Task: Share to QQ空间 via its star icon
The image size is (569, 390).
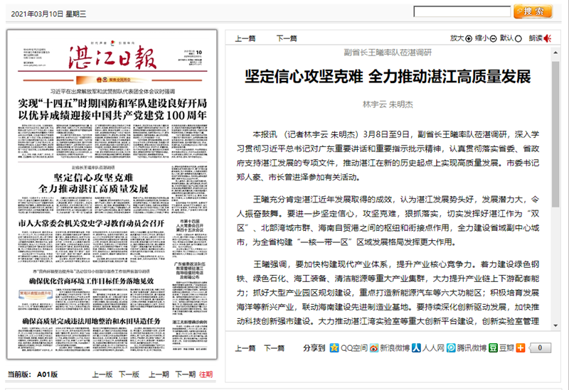Action: click(x=334, y=348)
